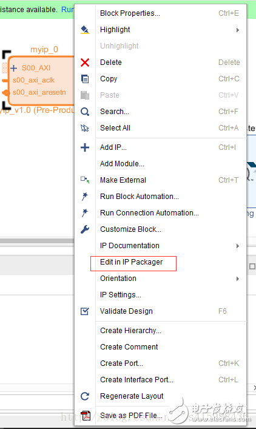Expand the IP Documentation submenu arrow
Viewport: 256px width, 429px height.
pos(238,246)
